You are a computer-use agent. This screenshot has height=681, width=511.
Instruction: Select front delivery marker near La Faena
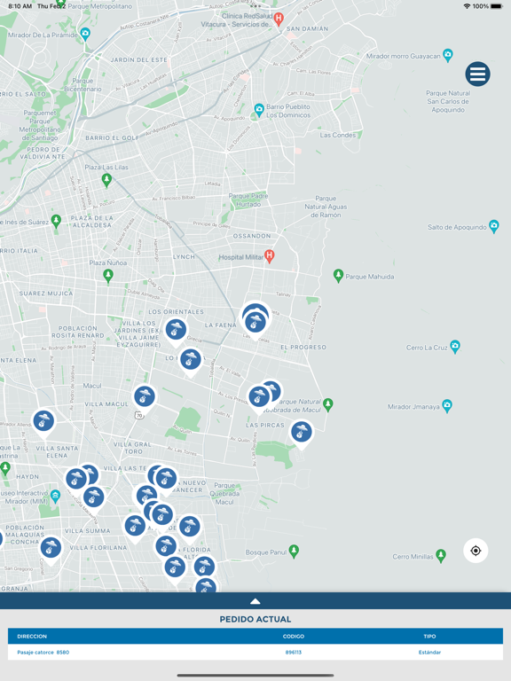[255, 325]
